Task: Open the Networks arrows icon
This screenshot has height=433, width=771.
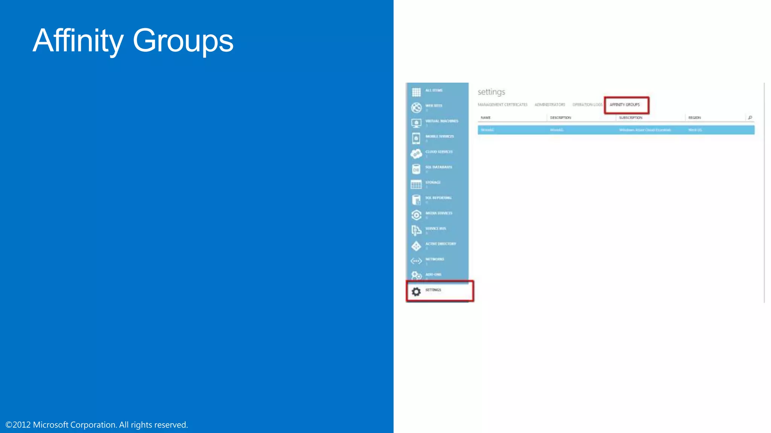Action: [x=416, y=261]
